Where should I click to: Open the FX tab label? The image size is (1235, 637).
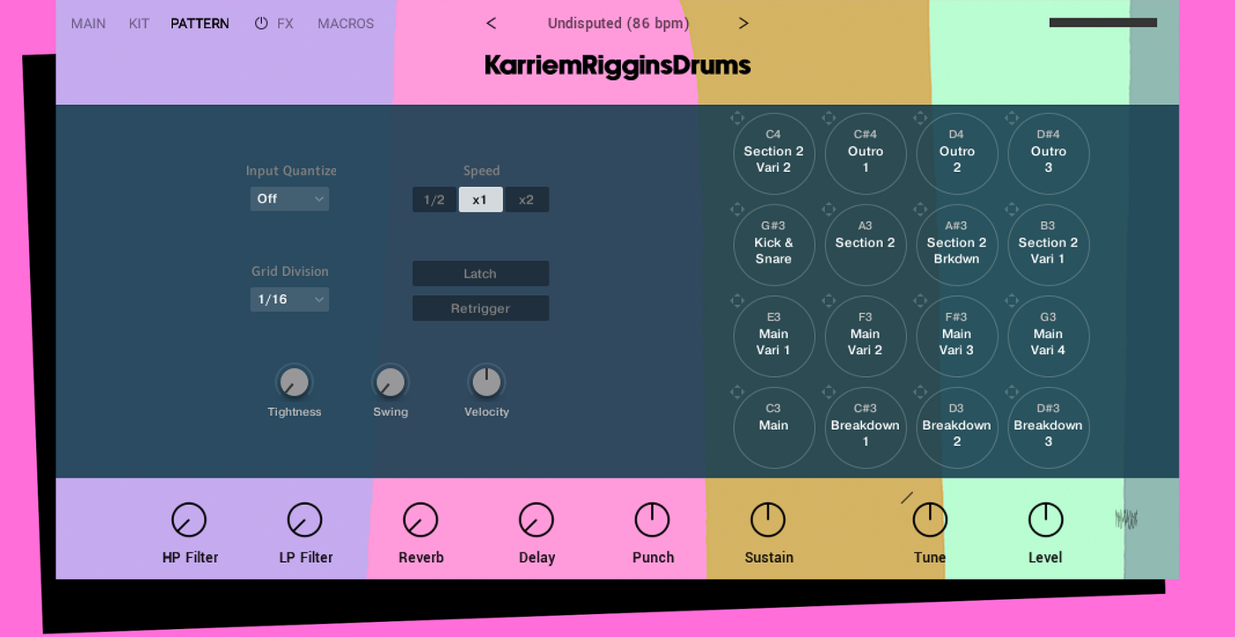coord(285,24)
